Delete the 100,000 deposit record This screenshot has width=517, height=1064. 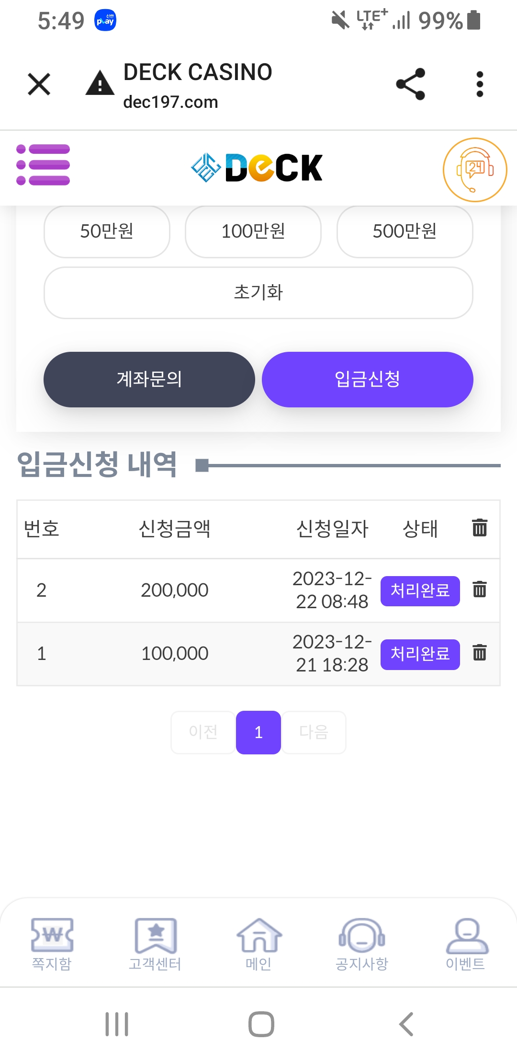(x=479, y=653)
